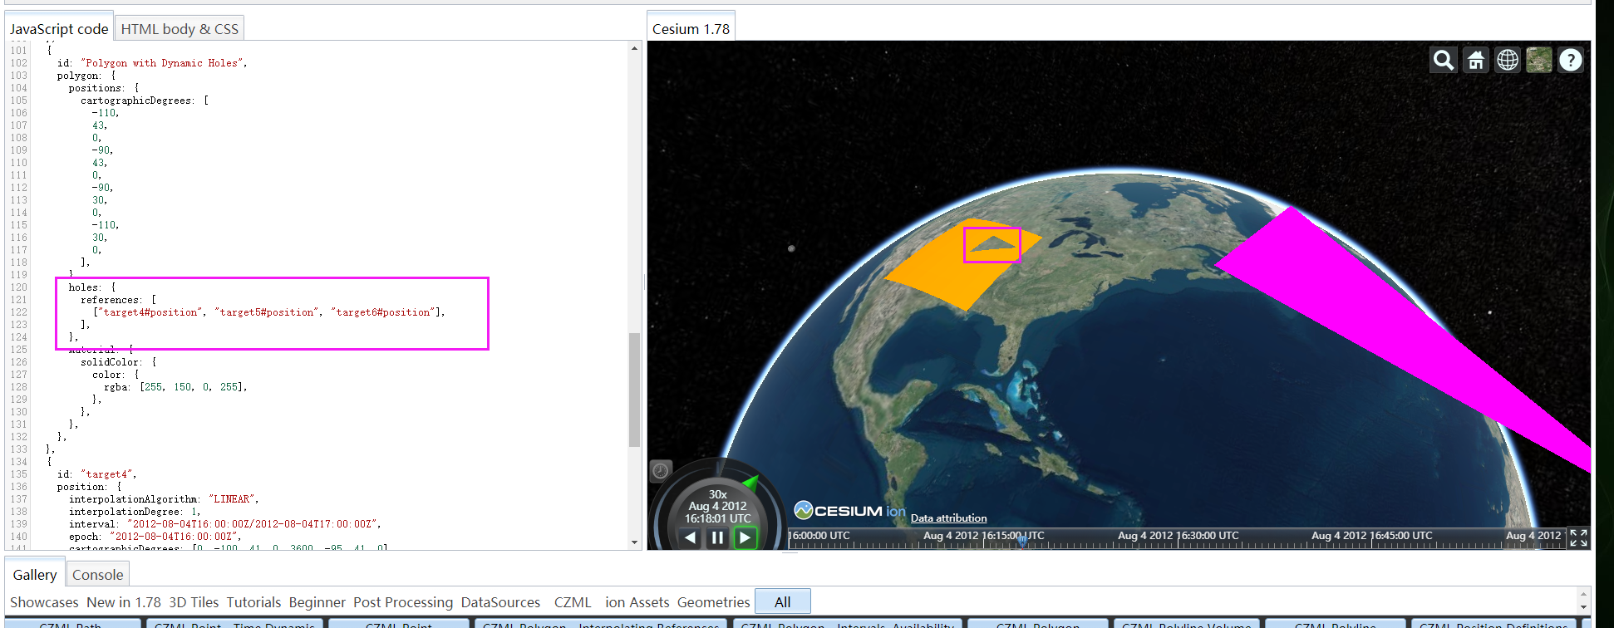Screen dimensions: 1614x628
Task: Show the 3D Tiles gallery category
Action: [x=194, y=602]
